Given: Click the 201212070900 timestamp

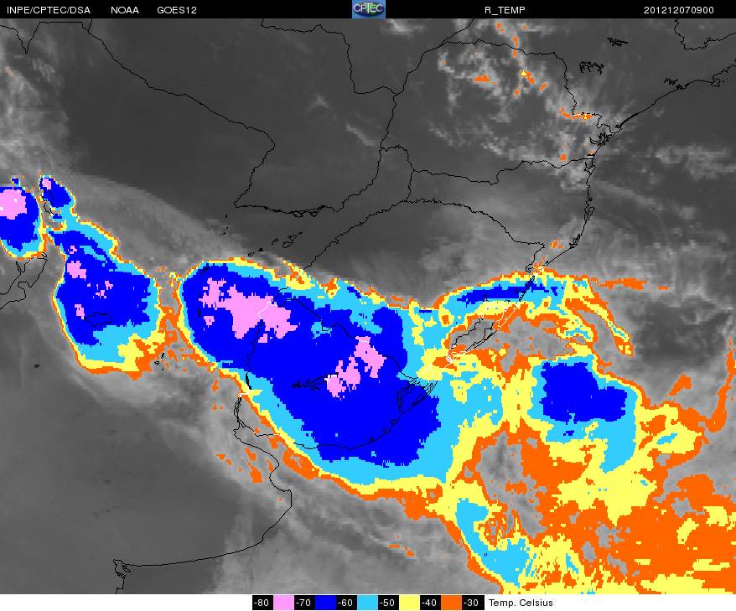Looking at the screenshot, I should click(679, 10).
